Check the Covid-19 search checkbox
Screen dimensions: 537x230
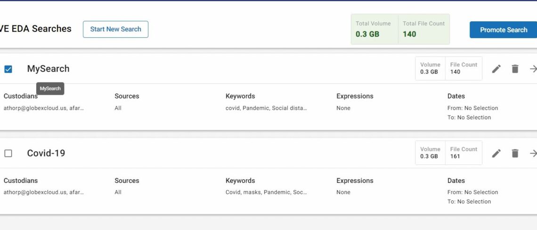(x=8, y=153)
